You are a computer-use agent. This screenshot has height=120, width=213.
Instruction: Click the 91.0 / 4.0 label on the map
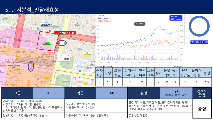46,25
